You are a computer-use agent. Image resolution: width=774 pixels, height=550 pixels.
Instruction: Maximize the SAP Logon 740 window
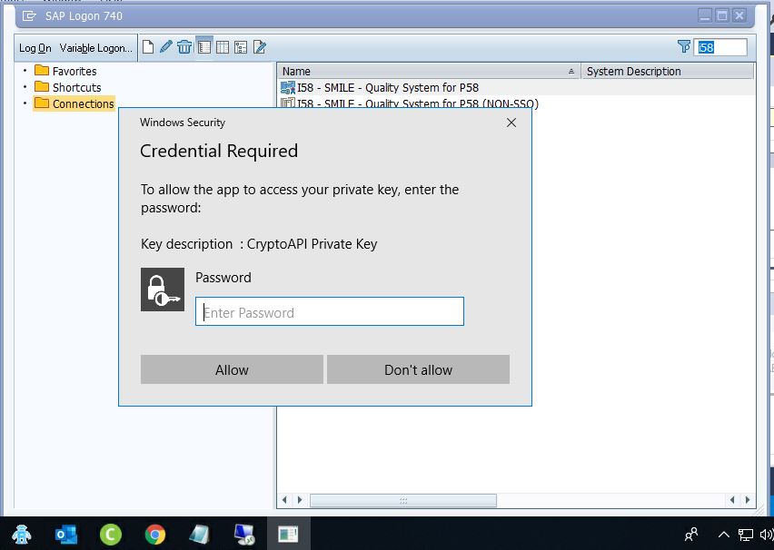tap(722, 15)
